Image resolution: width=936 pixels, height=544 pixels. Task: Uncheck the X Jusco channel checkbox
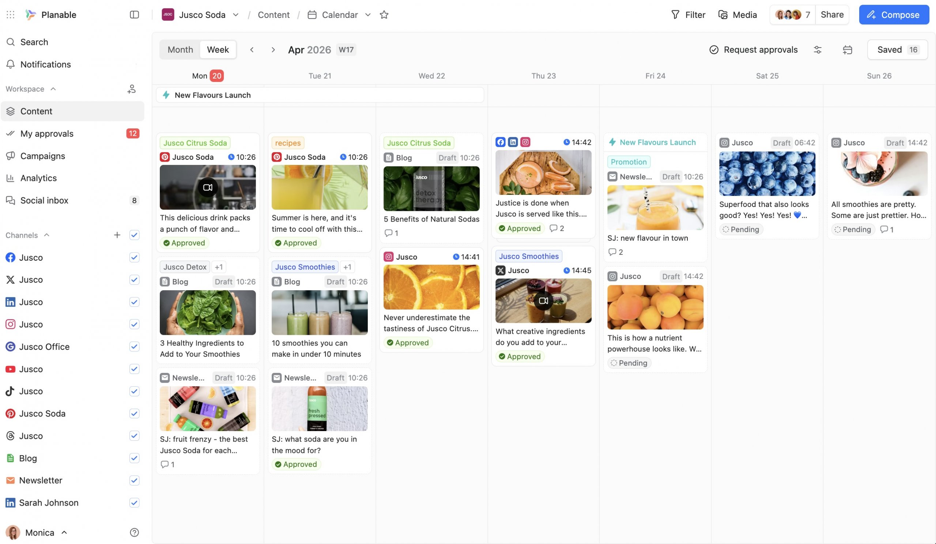point(134,280)
